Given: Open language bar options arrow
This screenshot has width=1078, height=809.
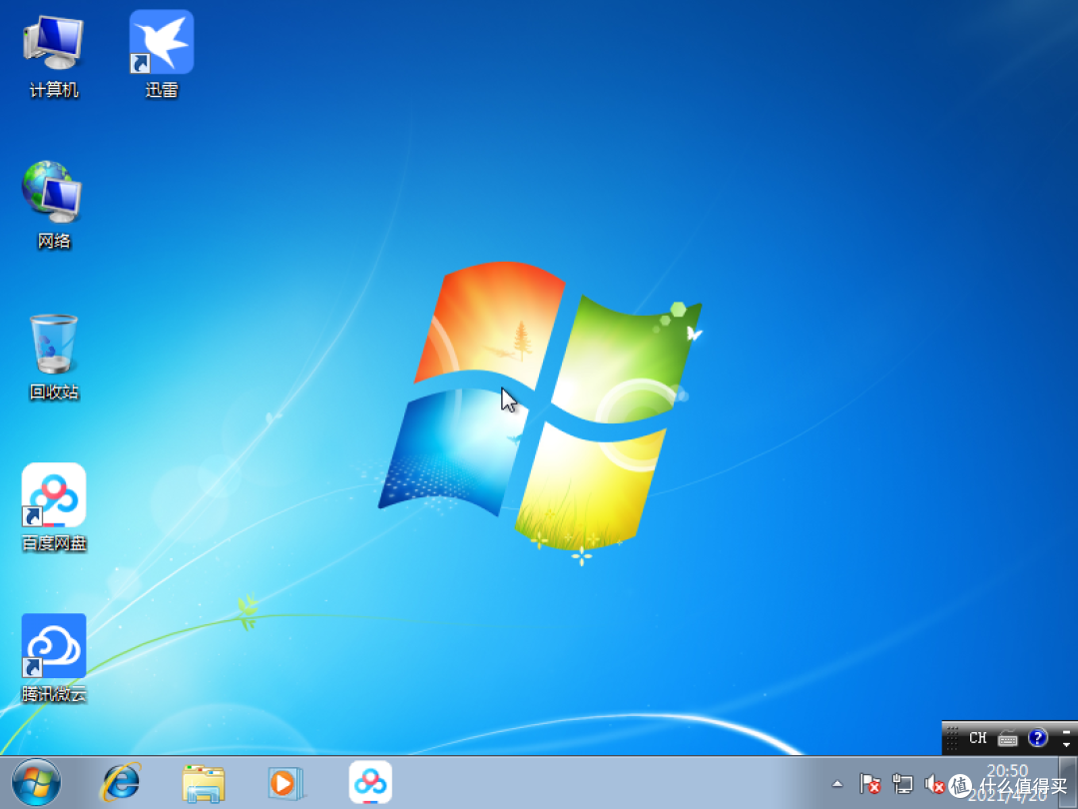Looking at the screenshot, I should point(1066,745).
